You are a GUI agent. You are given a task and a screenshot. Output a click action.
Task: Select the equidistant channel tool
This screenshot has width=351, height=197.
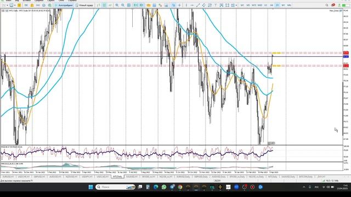pyautogui.click(x=203, y=5)
